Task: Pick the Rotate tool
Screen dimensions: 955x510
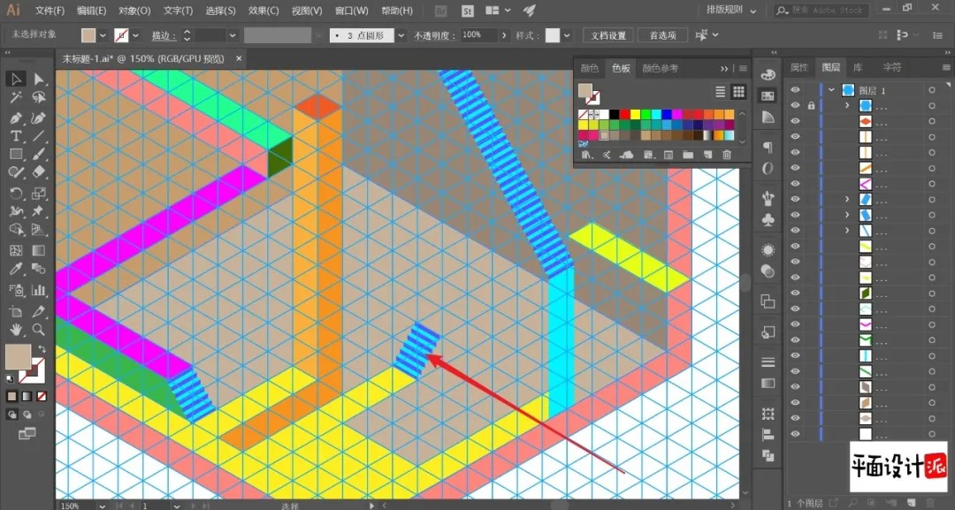Action: pos(16,194)
